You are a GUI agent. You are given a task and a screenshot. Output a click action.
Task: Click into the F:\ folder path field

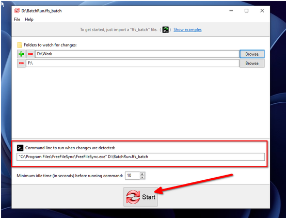133,63
